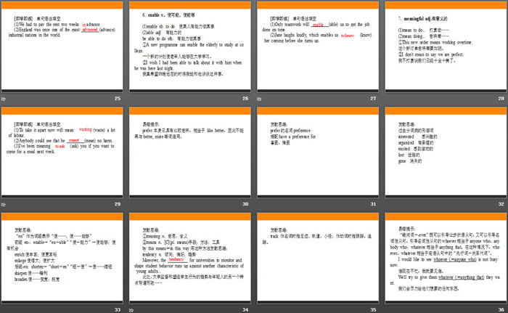Click slide number label 25

point(118,98)
